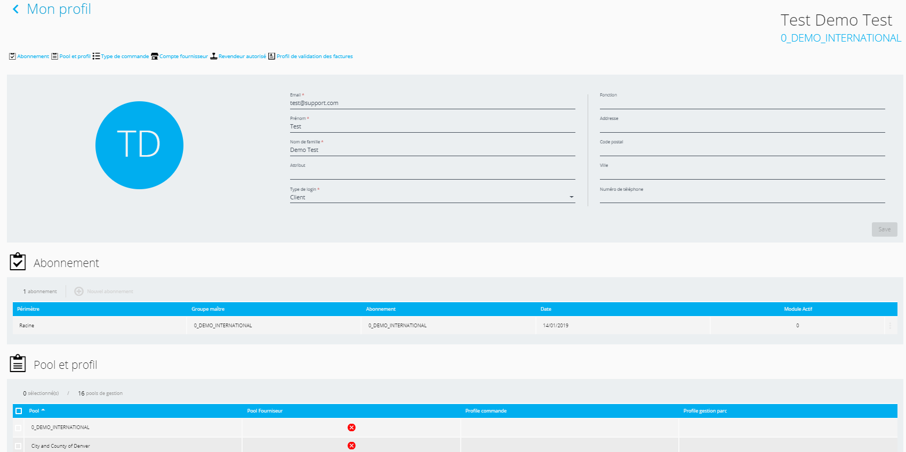Click the 0_DEMO_INTERNATIONAL header link

[x=841, y=38]
